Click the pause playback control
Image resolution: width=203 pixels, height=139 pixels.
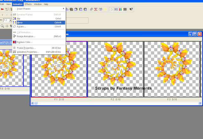[11, 15]
